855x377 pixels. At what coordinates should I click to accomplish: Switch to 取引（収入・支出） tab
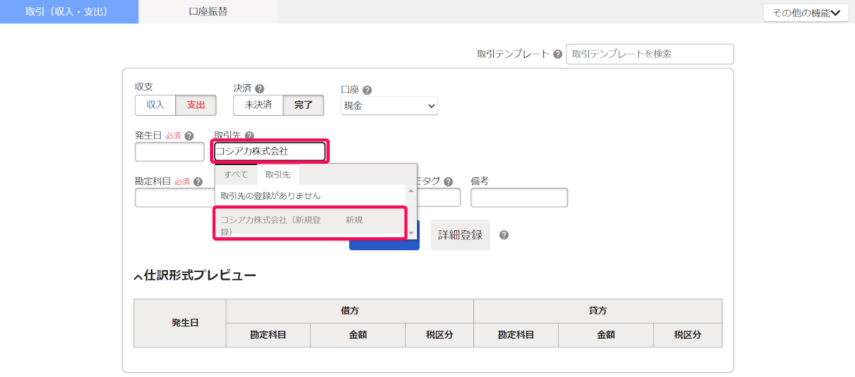pyautogui.click(x=69, y=12)
